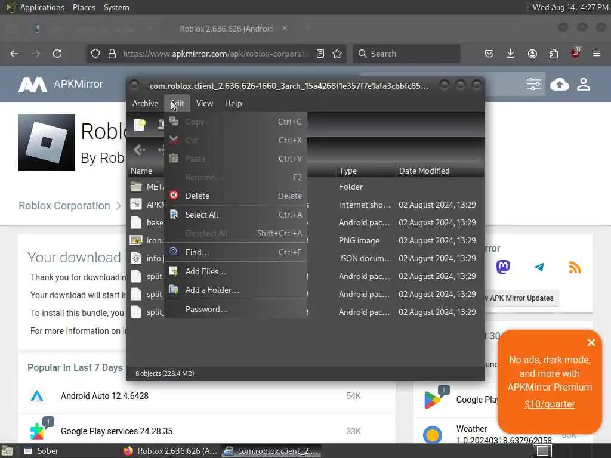The width and height of the screenshot is (611, 458).
Task: Choose Add Files... menu entry
Action: (236, 271)
